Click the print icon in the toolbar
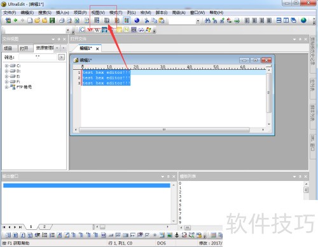The image size is (318, 247). click(62, 20)
